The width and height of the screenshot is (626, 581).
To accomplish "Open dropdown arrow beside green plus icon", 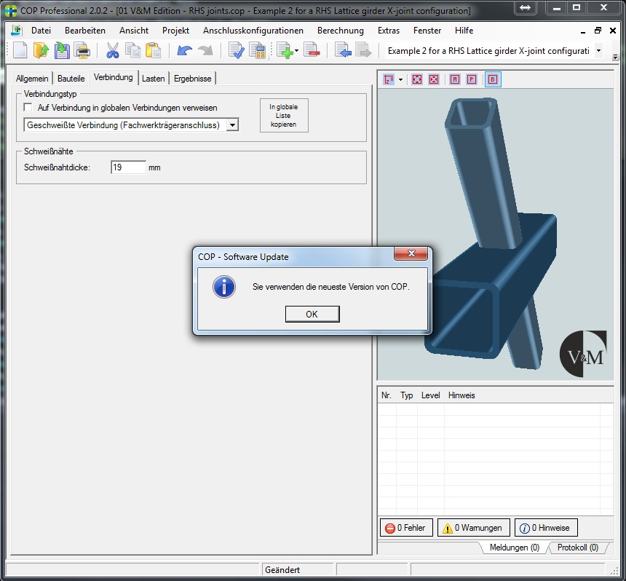I will point(296,51).
